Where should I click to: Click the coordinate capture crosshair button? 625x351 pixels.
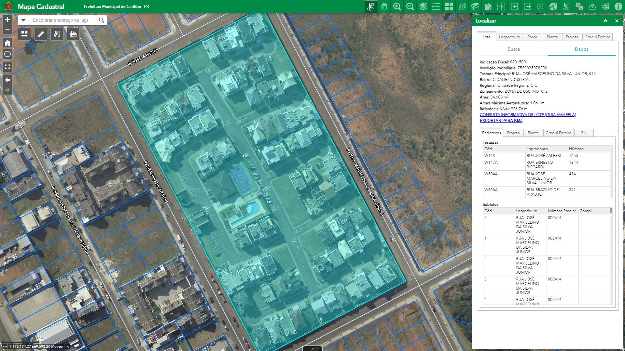5,347
